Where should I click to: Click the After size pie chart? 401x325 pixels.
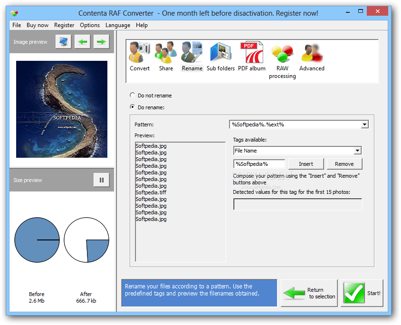86,240
